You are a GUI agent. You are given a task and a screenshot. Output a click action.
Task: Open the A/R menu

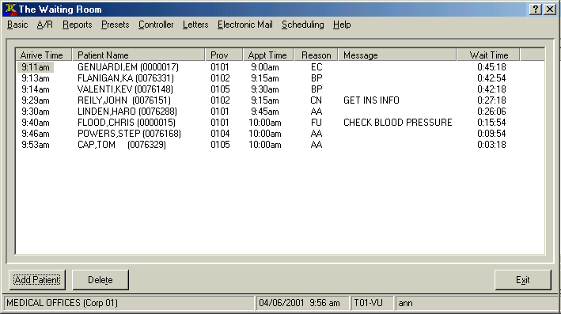[x=45, y=25]
